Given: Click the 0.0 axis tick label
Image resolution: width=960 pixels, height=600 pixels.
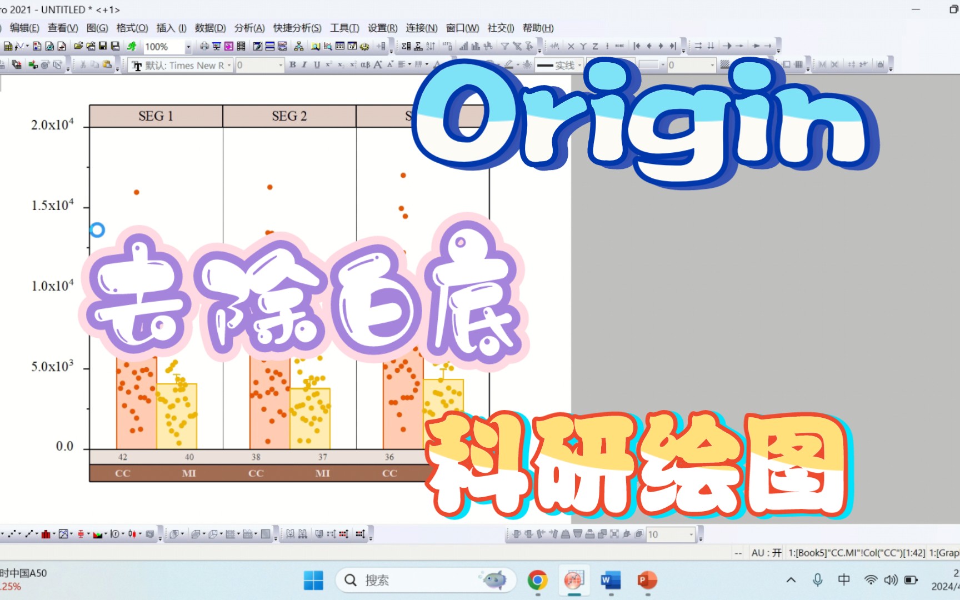Looking at the screenshot, I should [64, 446].
